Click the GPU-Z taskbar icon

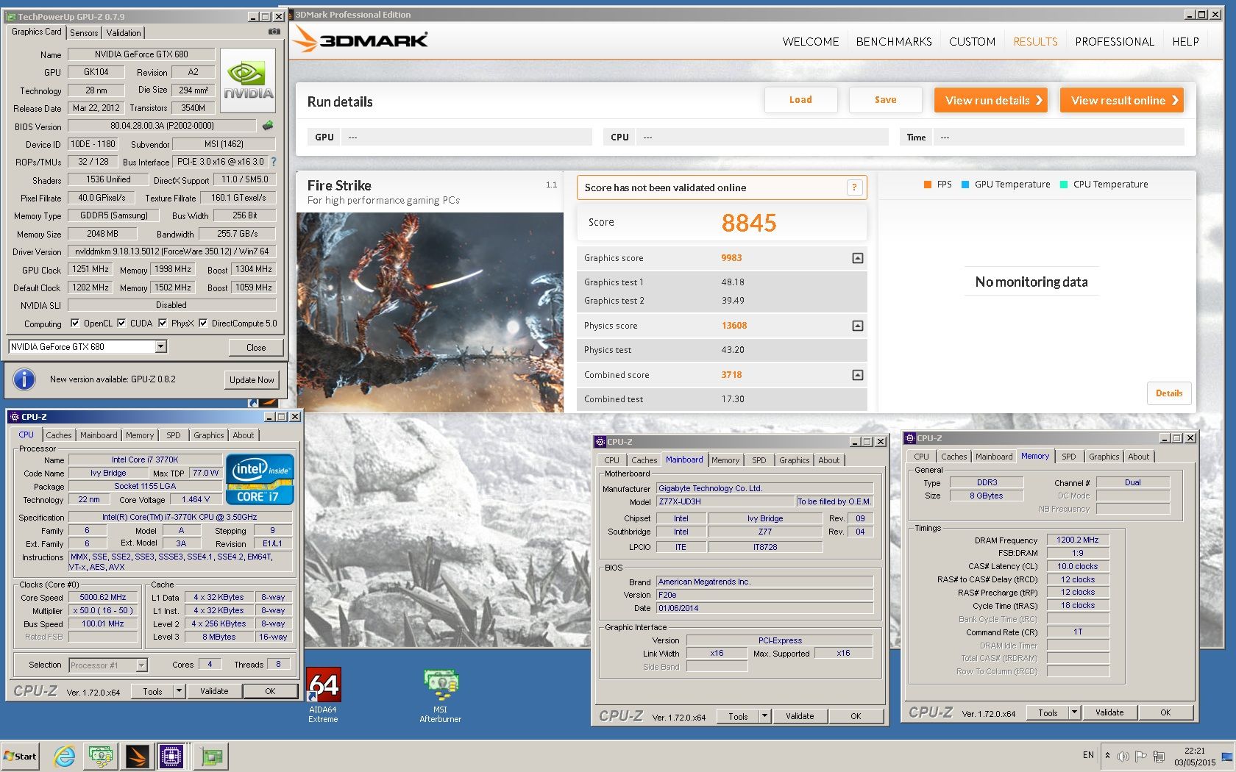(x=212, y=756)
